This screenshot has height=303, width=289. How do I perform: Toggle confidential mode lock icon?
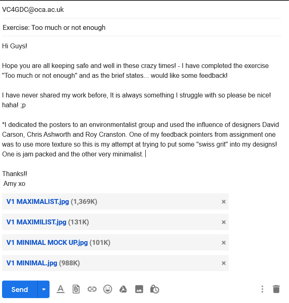pos(155,289)
